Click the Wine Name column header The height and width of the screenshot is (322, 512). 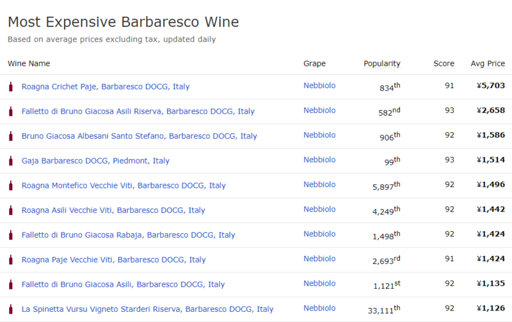point(29,63)
